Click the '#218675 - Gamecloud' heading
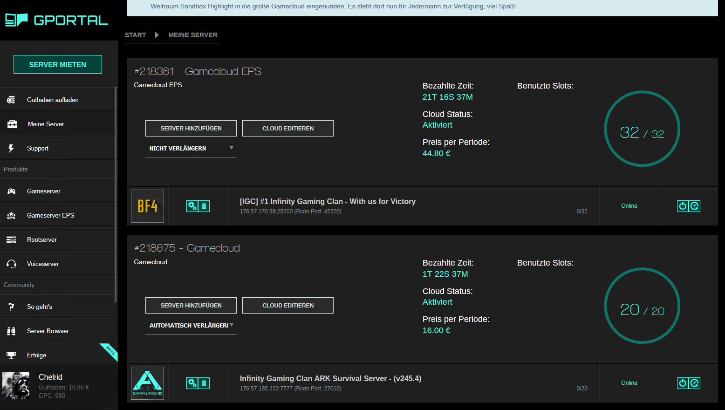The image size is (725, 410). pos(187,248)
